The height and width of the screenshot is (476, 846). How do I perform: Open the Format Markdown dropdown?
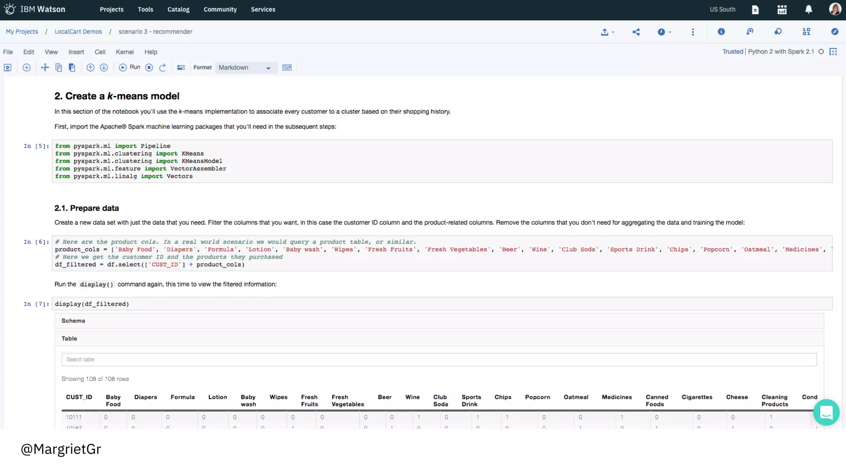click(x=245, y=67)
